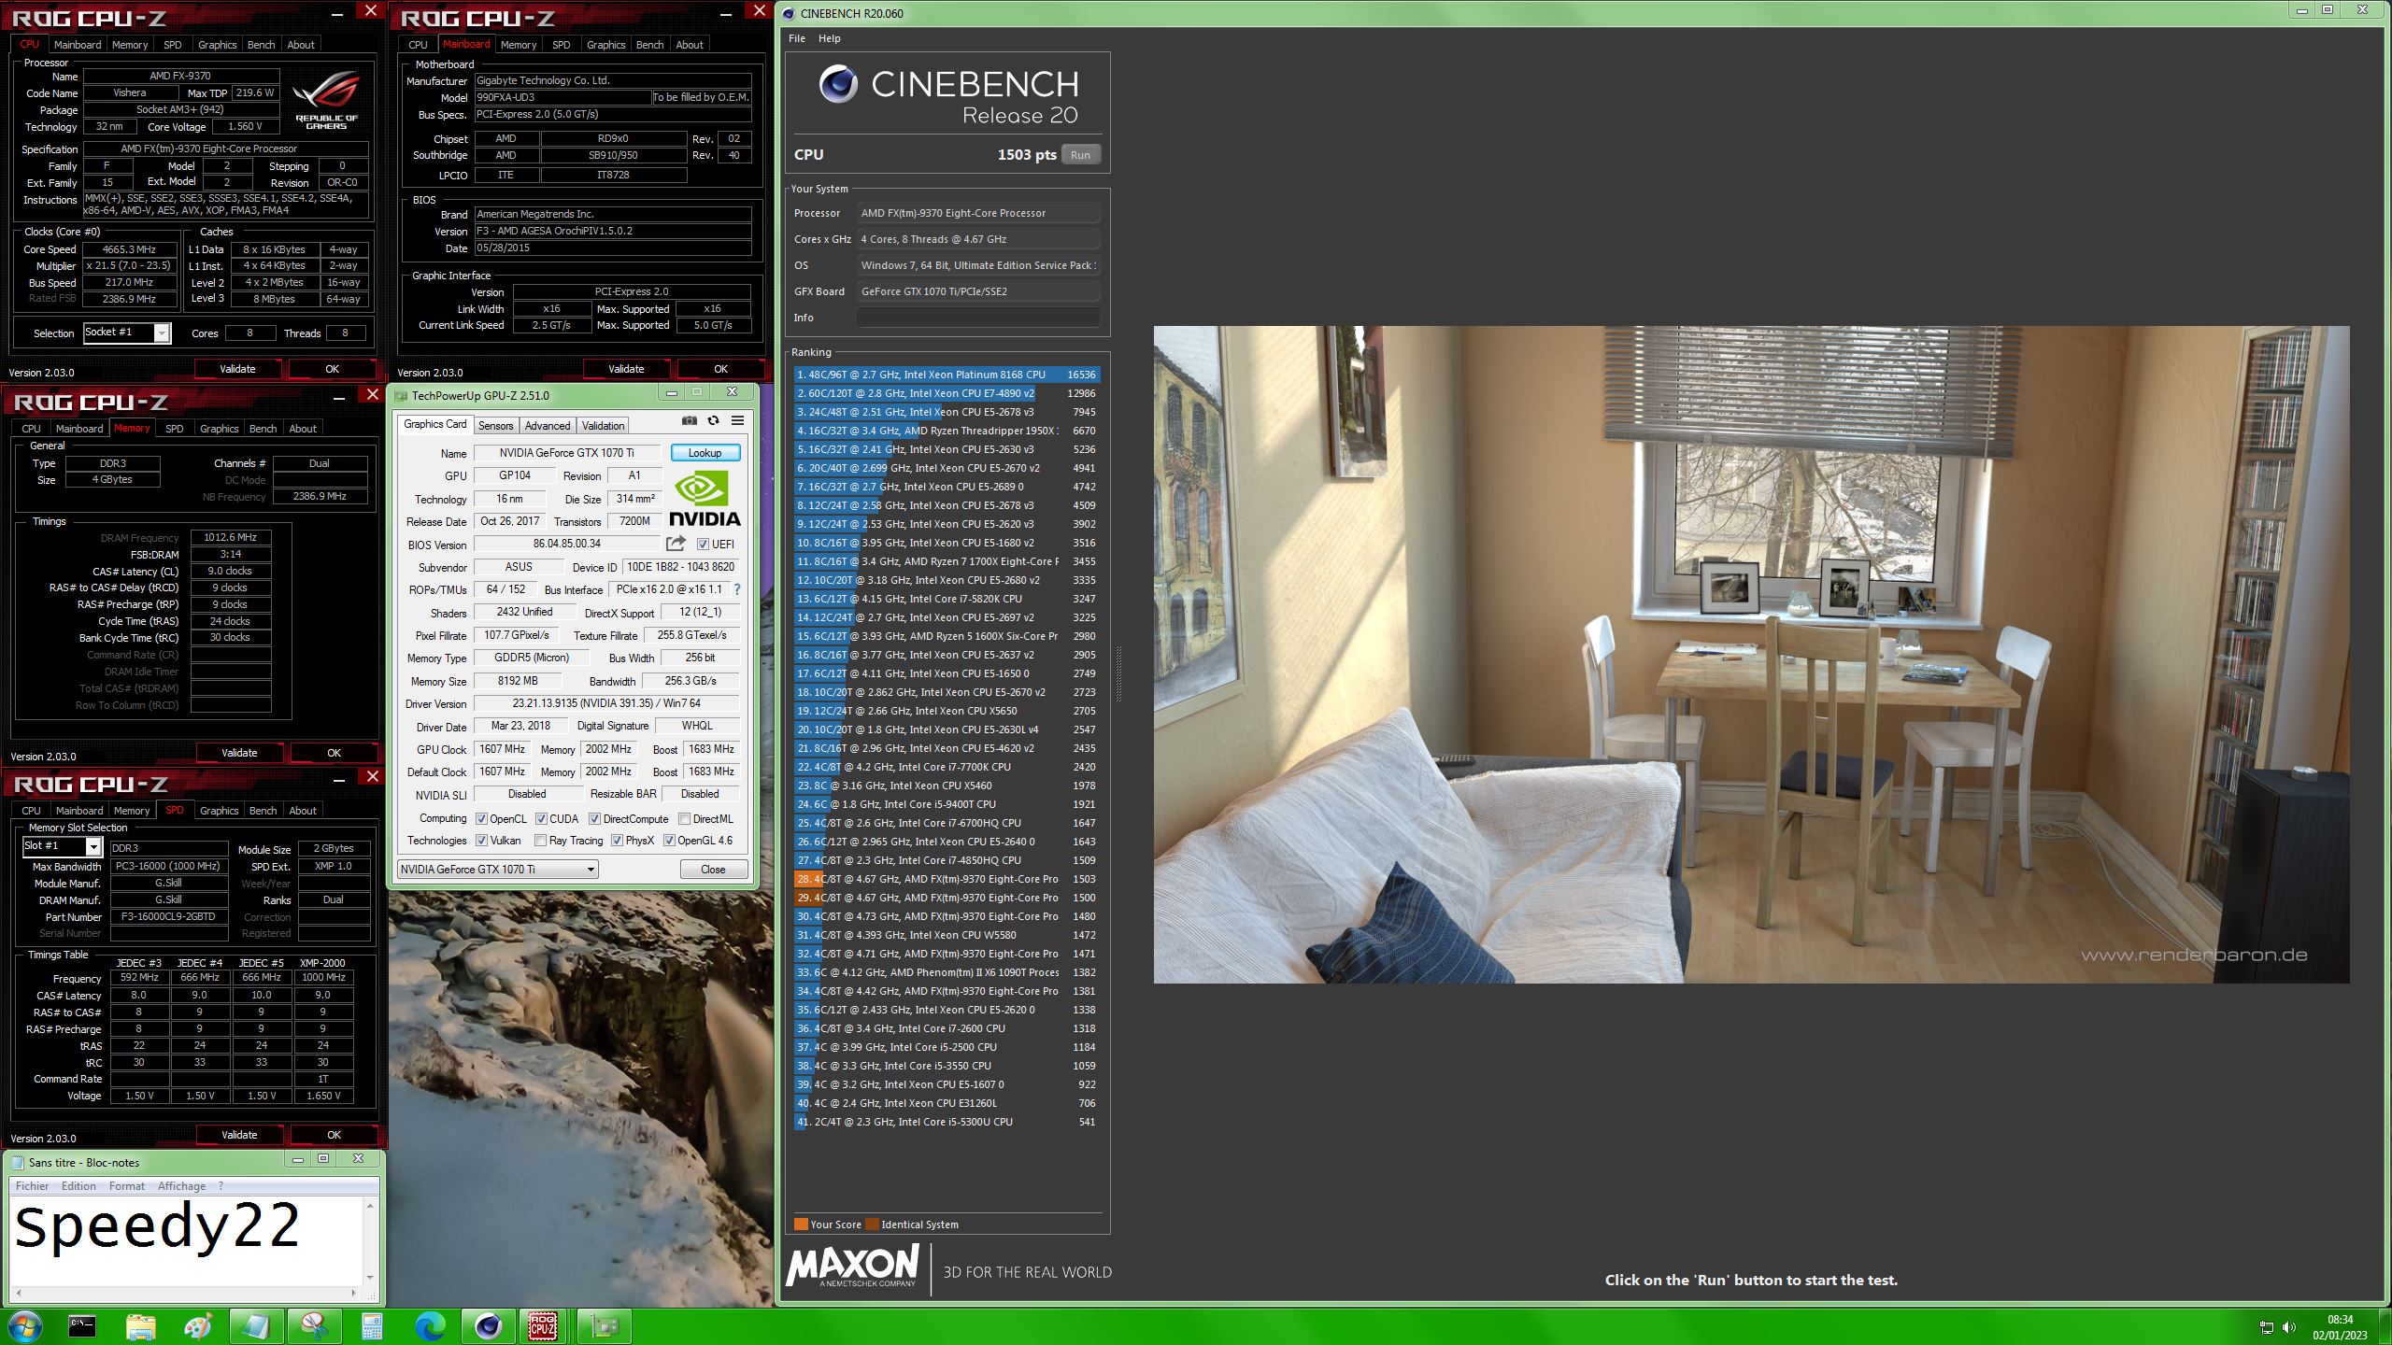This screenshot has width=2392, height=1345.
Task: Click the BIOS export share icon in GPU-Z
Action: click(x=676, y=544)
